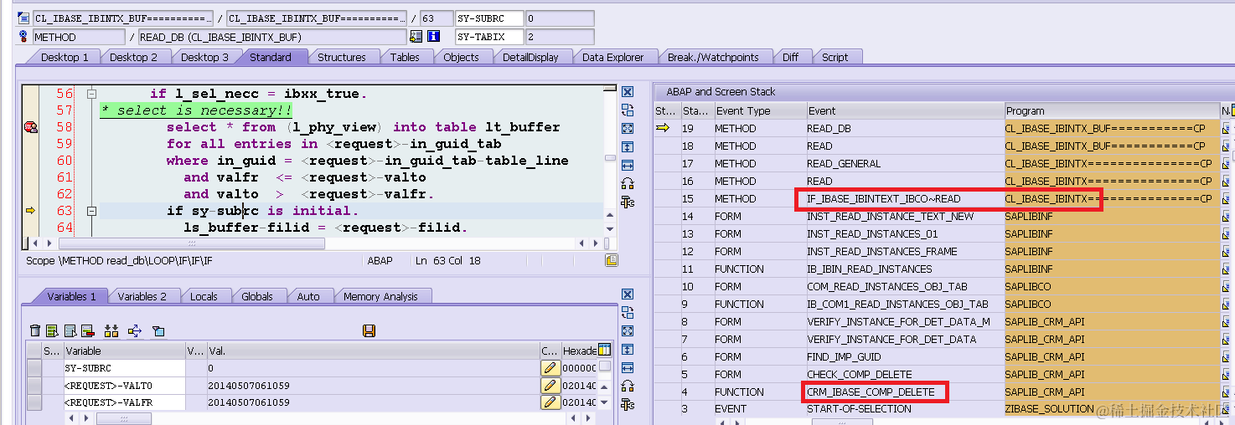Click the delete row icon in variables toolbar
1235x425 pixels.
[x=87, y=331]
